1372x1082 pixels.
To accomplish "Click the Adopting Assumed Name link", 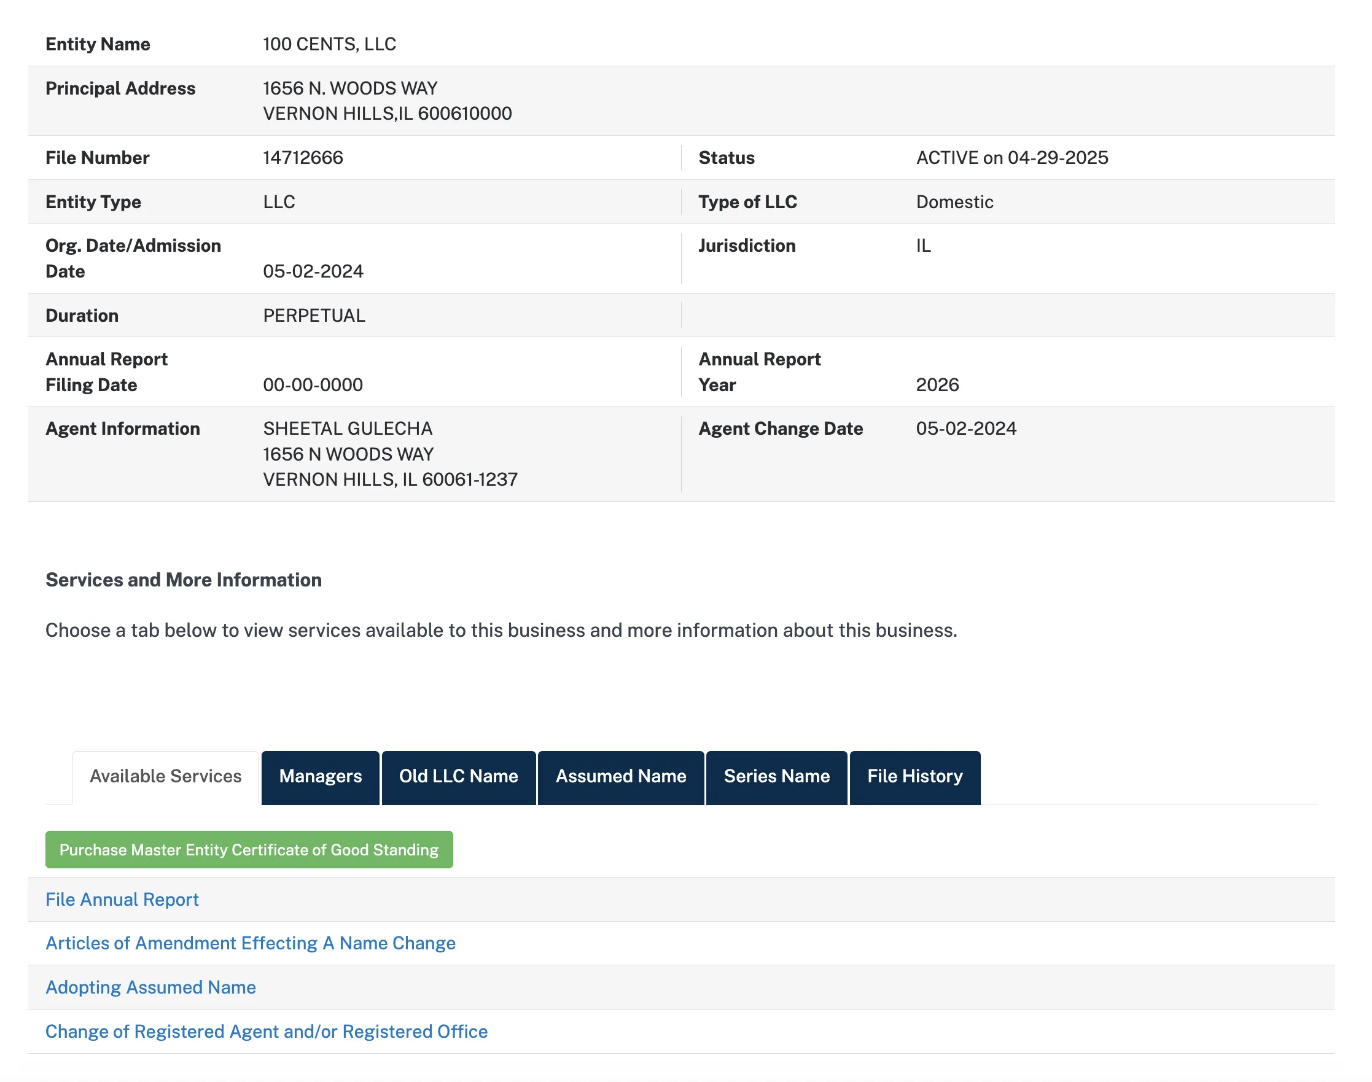I will [x=150, y=987].
